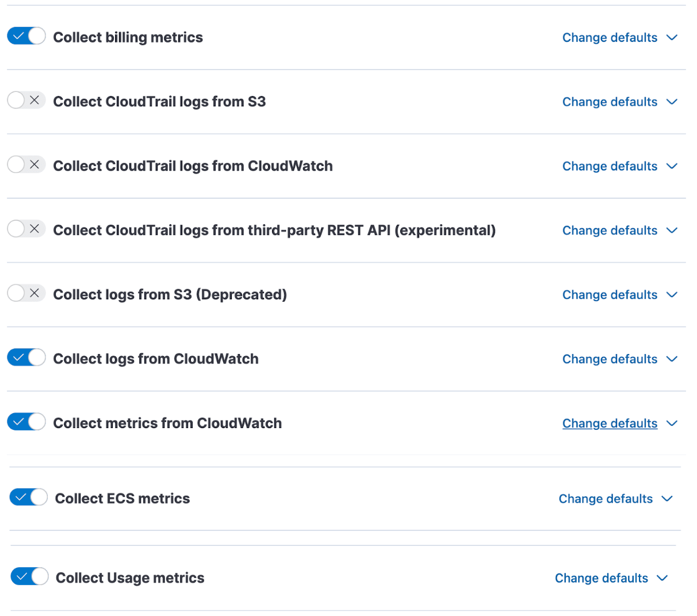Open Change defaults for CloudTrail logs from S3
The height and width of the screenshot is (616, 697).
pyautogui.click(x=610, y=102)
